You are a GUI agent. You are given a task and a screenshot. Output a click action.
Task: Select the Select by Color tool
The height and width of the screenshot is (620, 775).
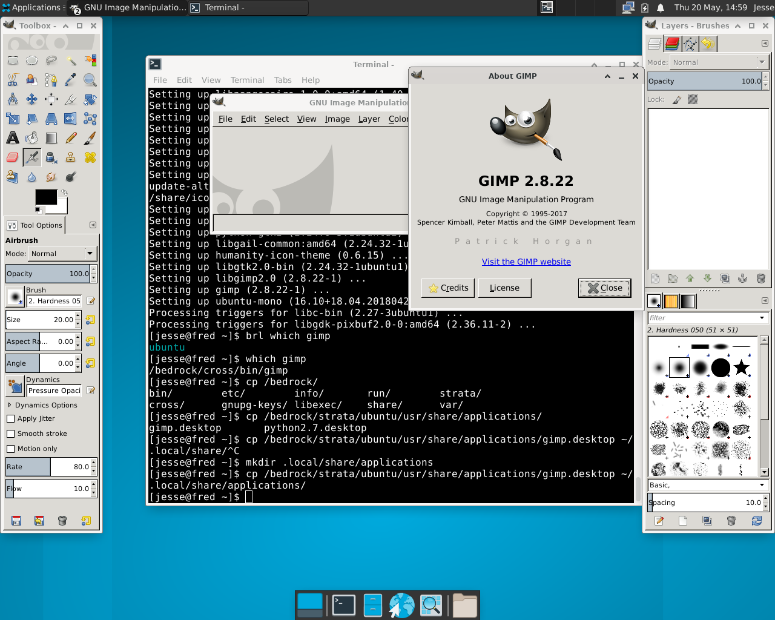pos(90,61)
